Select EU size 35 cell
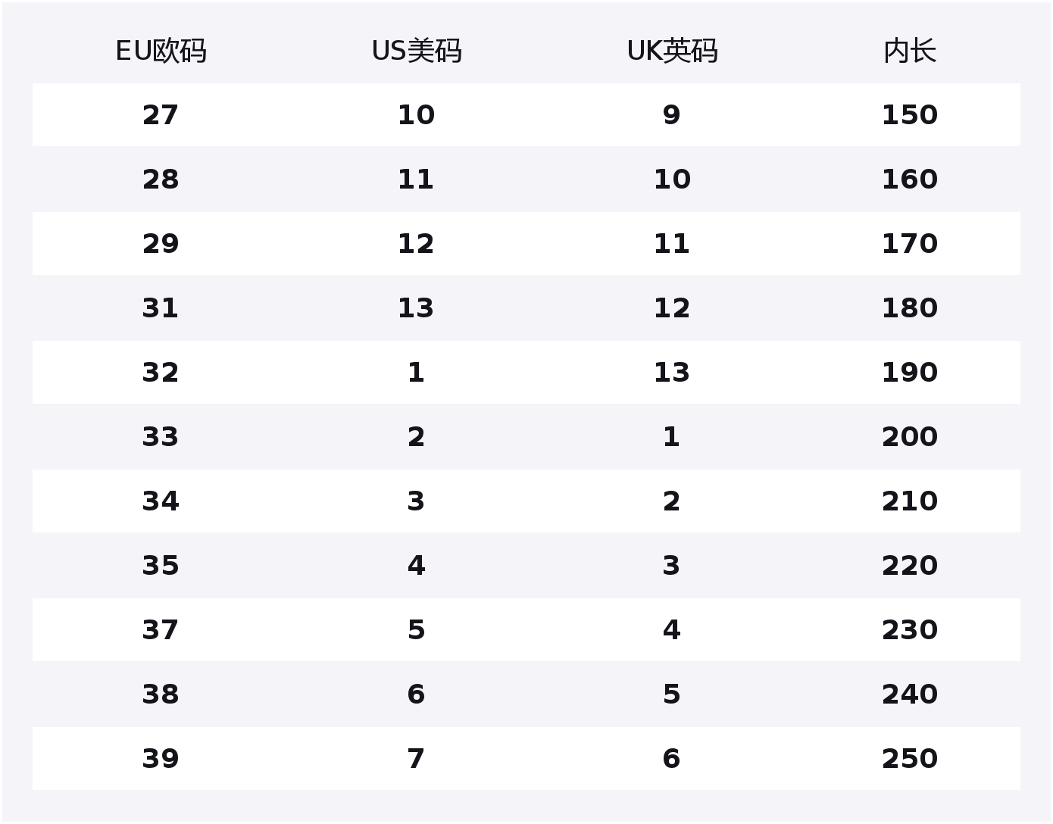 coord(161,566)
